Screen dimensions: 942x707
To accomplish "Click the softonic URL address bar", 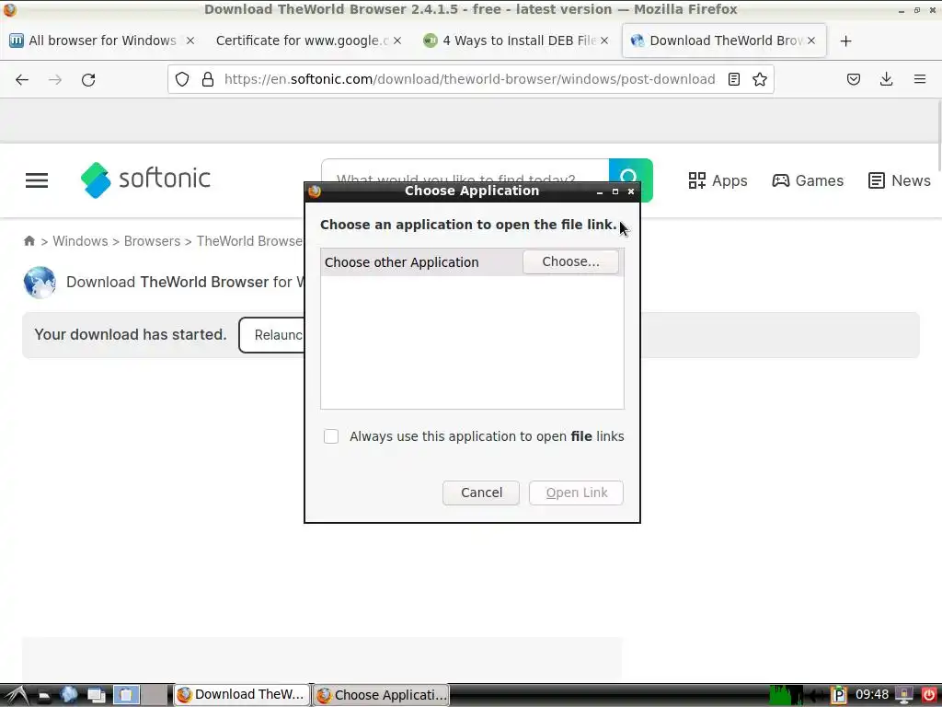I will tap(469, 79).
